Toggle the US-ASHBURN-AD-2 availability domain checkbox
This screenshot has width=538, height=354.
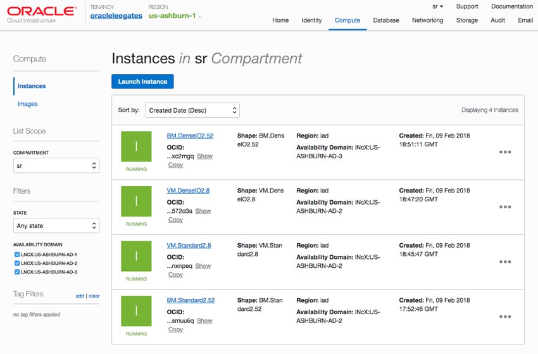click(x=17, y=263)
